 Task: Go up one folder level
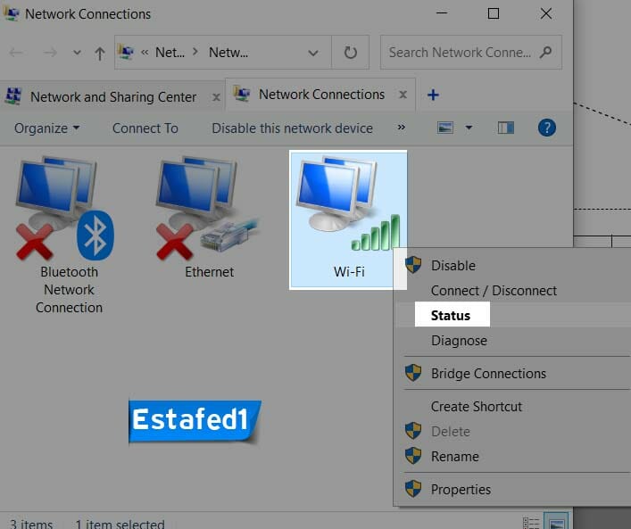click(99, 54)
